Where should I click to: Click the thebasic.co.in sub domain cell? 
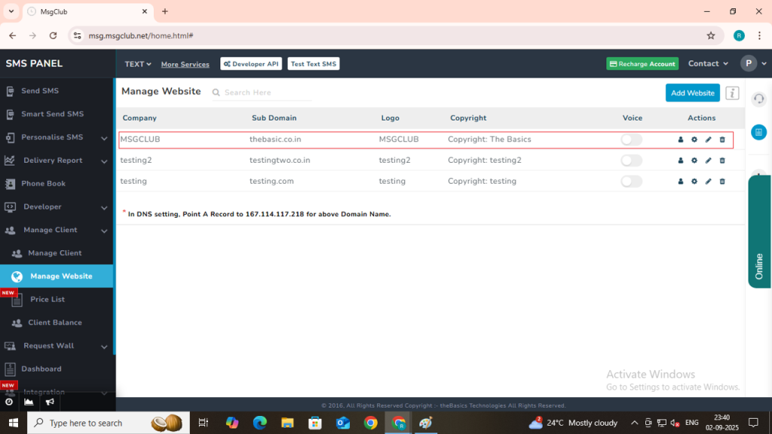[275, 139]
